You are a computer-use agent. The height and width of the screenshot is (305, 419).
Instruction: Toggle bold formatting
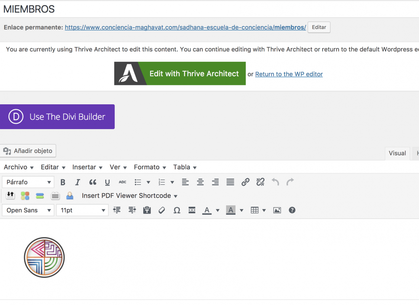(x=63, y=182)
